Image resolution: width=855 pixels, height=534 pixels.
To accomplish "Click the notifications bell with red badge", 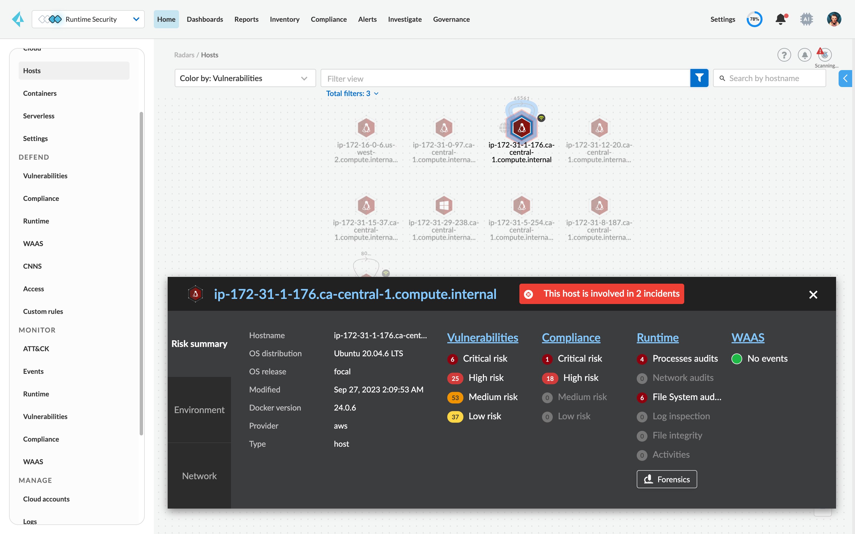I will pyautogui.click(x=780, y=19).
